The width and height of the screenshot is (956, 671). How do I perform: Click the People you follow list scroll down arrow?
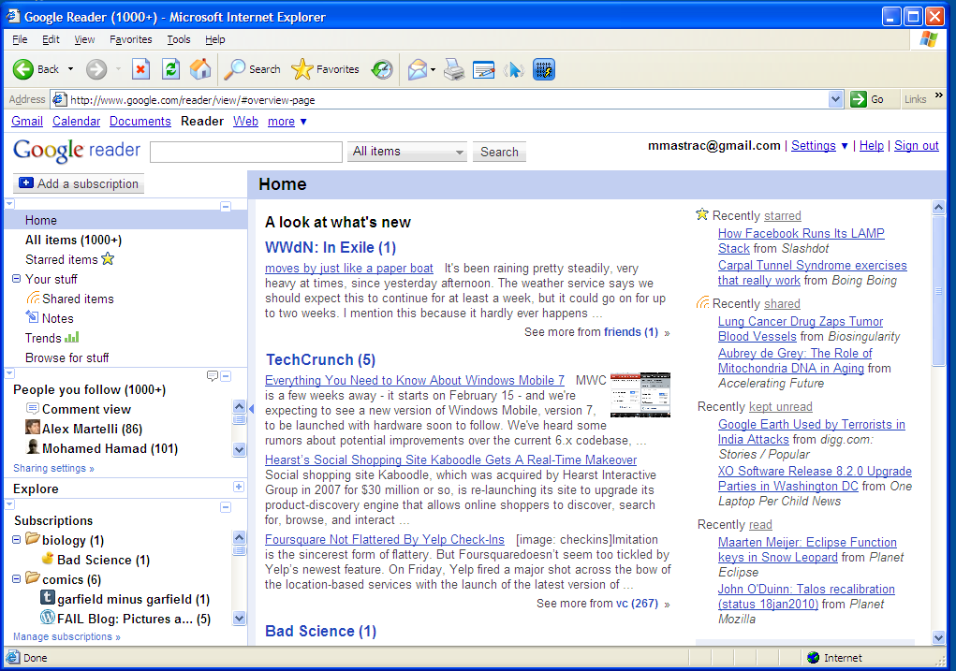point(239,450)
